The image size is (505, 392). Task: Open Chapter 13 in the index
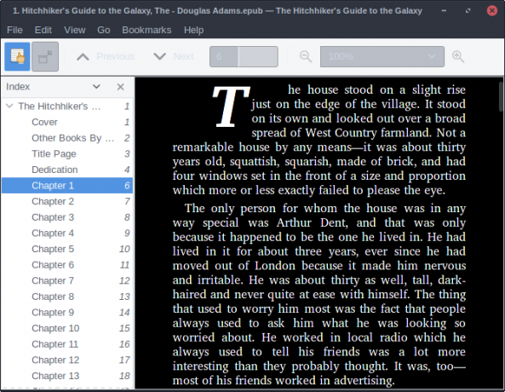67,376
